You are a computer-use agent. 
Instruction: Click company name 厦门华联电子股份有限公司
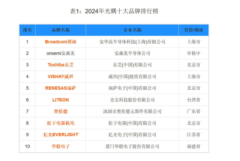coord(132,146)
